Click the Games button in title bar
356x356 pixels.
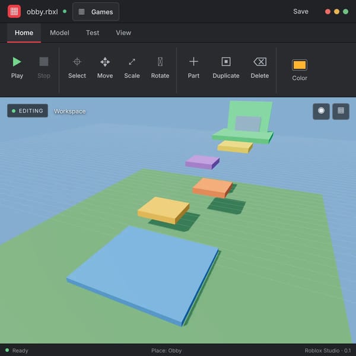[x=96, y=12]
